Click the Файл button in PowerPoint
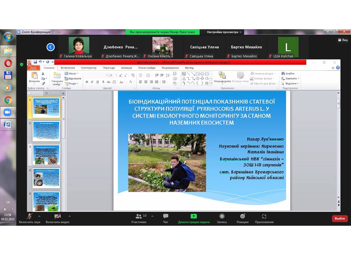The width and height of the screenshot is (351, 263). tap(34, 68)
